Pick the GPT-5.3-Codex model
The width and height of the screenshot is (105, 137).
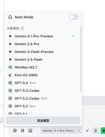[x=42, y=91]
